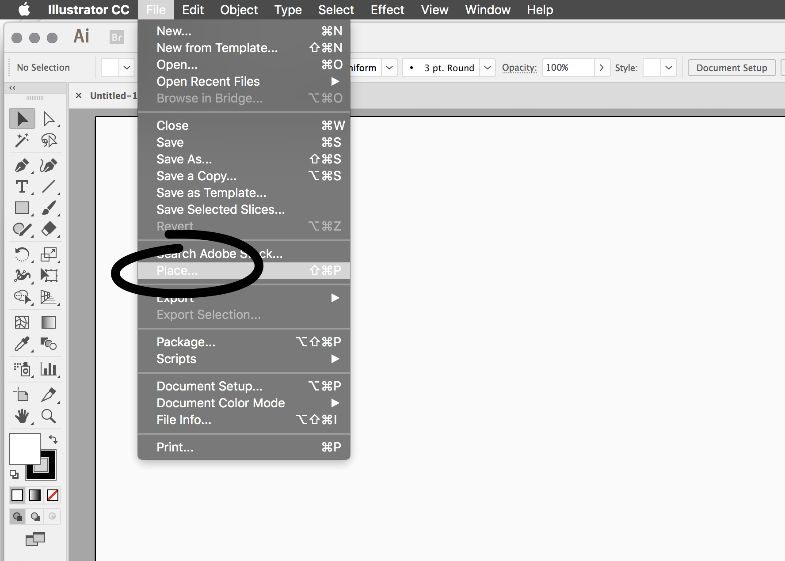Select the Hand tool

click(x=21, y=417)
